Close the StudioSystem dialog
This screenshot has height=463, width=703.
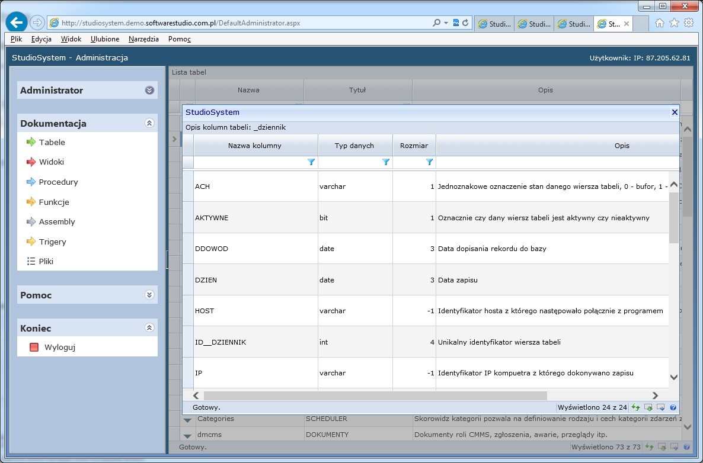(x=675, y=112)
